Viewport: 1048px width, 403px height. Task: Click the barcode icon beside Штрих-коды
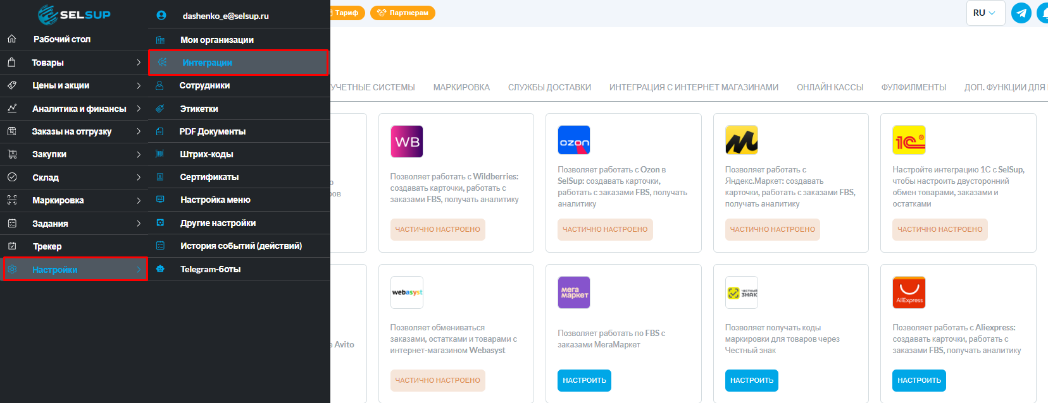point(160,154)
